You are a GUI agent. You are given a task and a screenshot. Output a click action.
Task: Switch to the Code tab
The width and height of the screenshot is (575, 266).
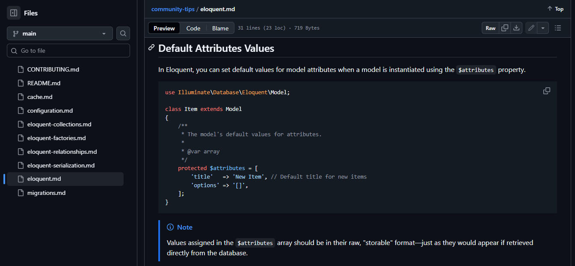click(193, 28)
